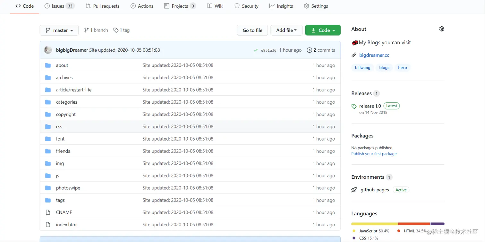The width and height of the screenshot is (485, 242).
Task: Open the Settings gear in About section
Action: pyautogui.click(x=442, y=29)
